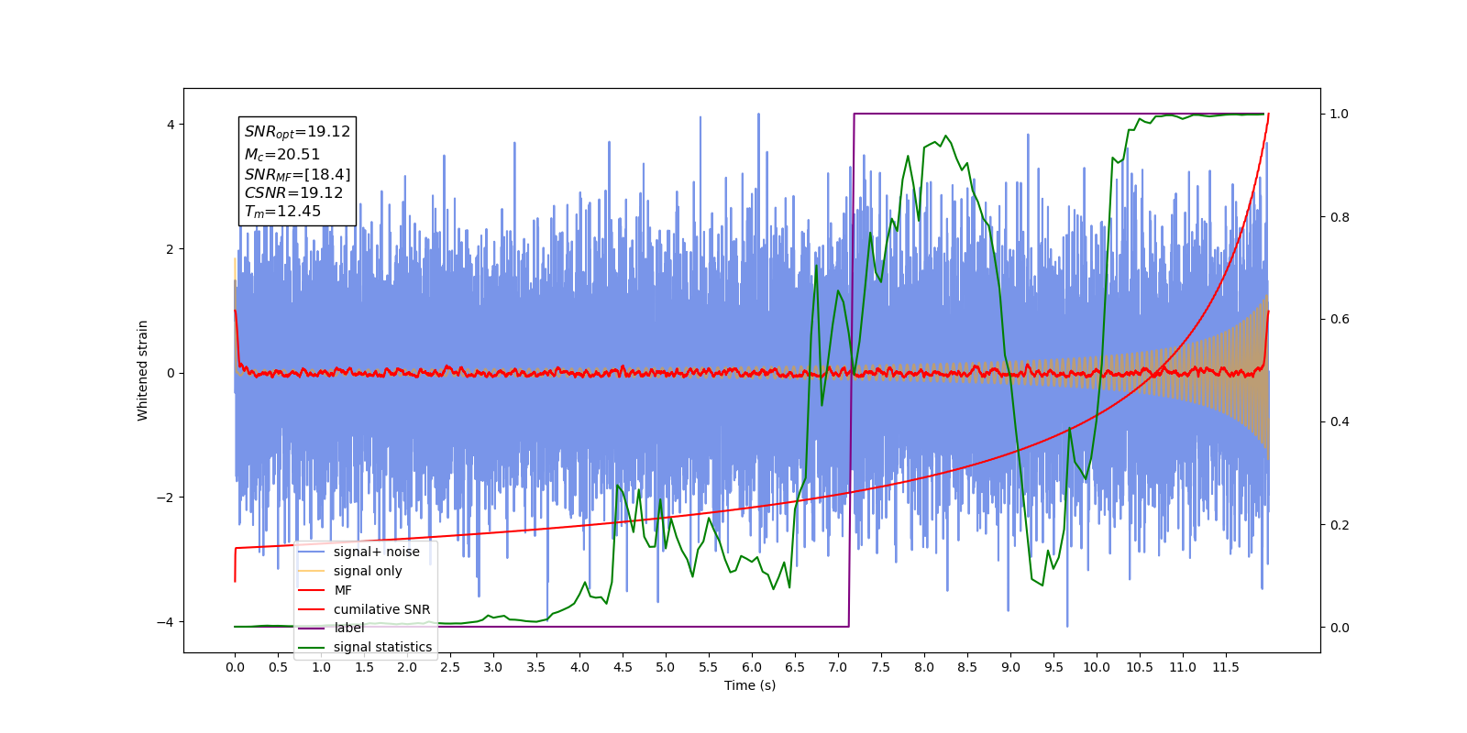
Task: Click the 'Time (s)' x-axis label
Action: pos(750,685)
